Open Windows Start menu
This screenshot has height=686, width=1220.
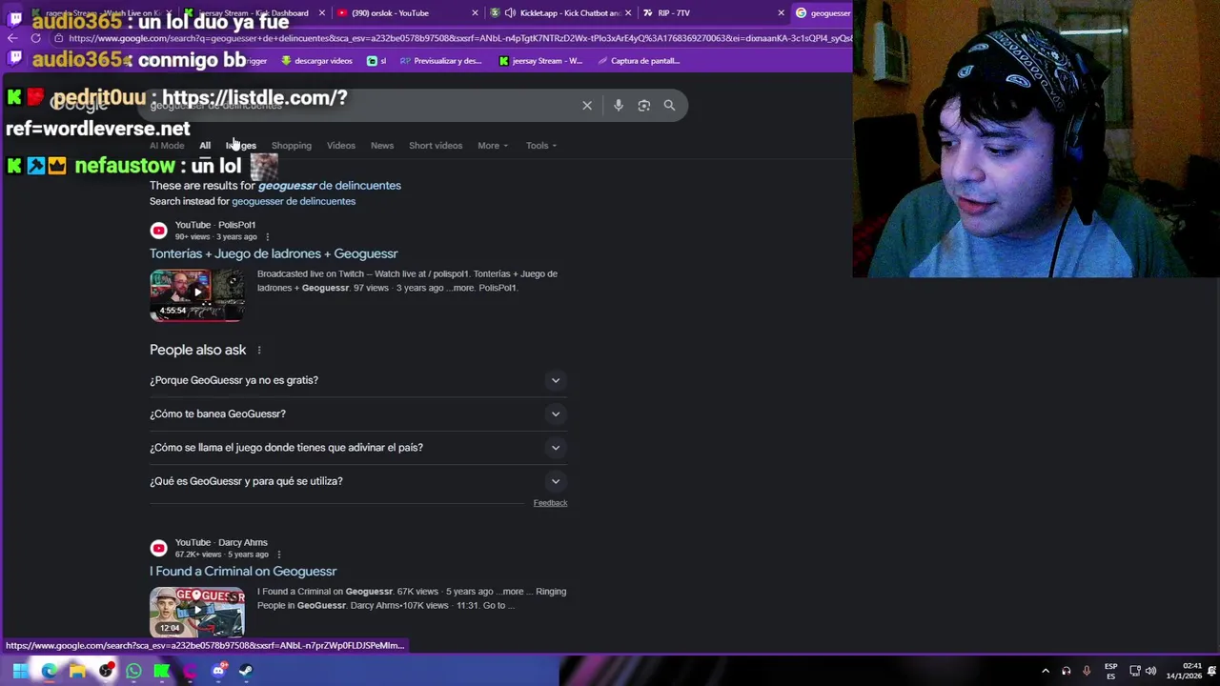click(x=20, y=671)
